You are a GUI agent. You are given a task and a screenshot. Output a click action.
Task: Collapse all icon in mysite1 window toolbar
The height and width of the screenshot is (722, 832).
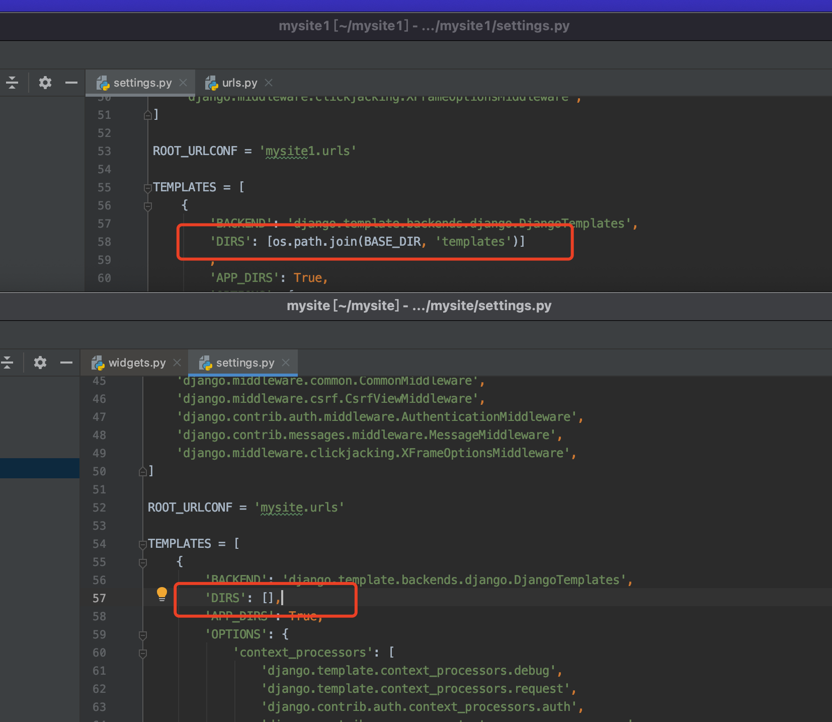pyautogui.click(x=12, y=83)
